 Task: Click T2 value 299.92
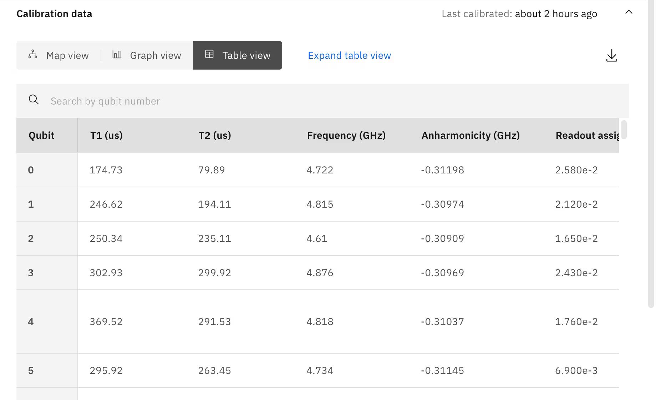[214, 273]
